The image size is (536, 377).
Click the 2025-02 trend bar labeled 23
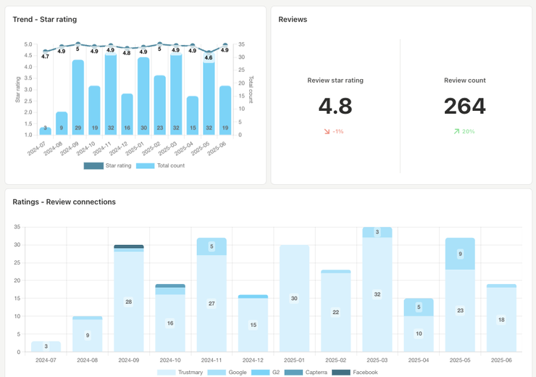(160, 105)
